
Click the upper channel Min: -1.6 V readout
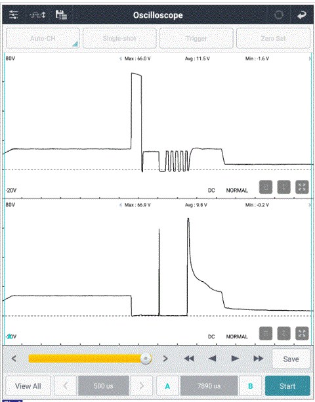(257, 58)
